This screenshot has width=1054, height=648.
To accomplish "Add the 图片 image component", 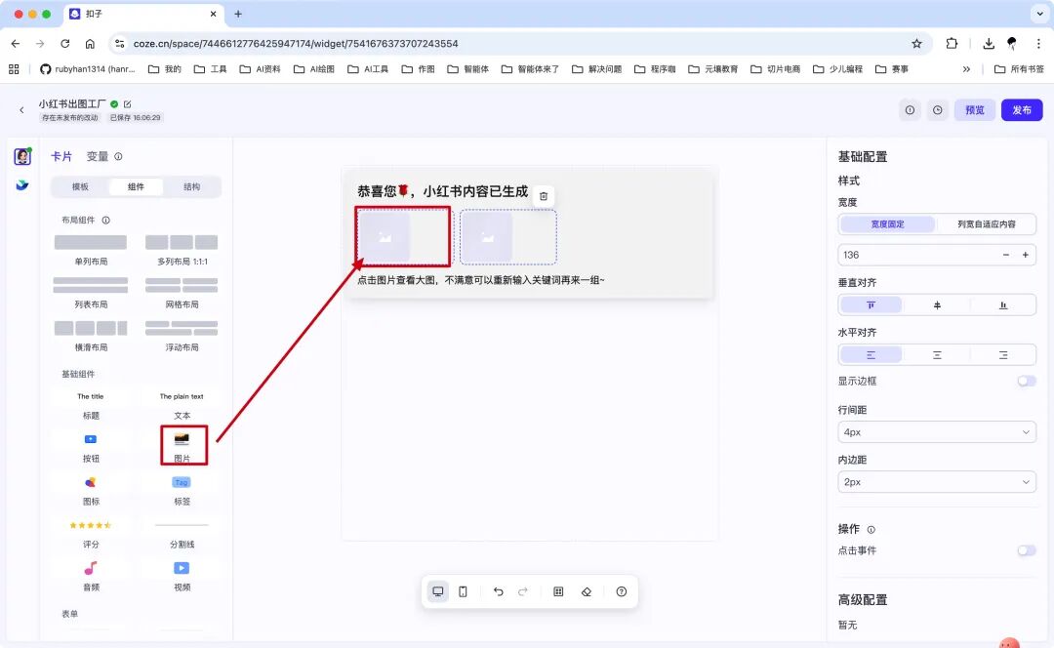I will tap(182, 447).
